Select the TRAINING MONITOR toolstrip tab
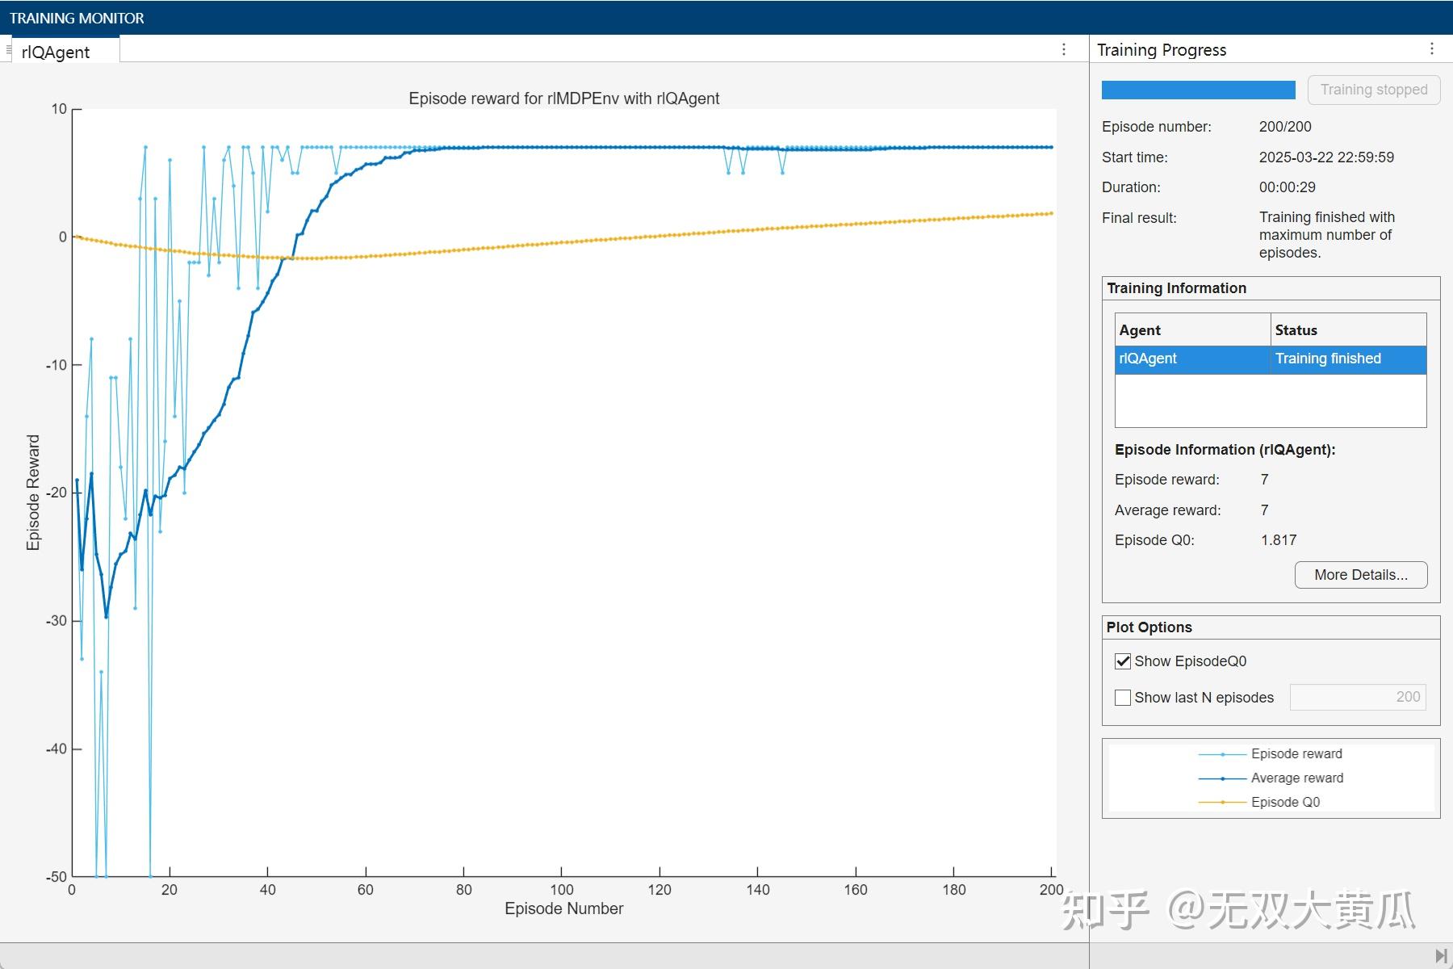The width and height of the screenshot is (1453, 969). [x=78, y=18]
